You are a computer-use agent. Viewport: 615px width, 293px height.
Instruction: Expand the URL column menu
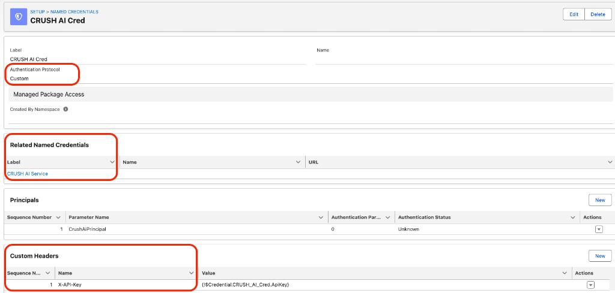pos(610,162)
